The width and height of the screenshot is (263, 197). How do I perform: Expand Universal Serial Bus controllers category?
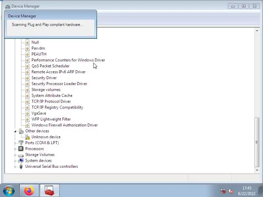click(x=15, y=167)
